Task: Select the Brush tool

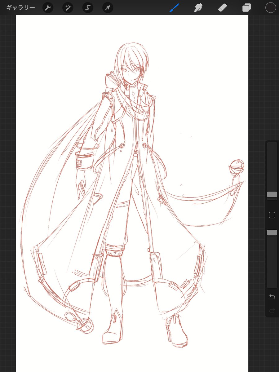Action: pos(175,8)
